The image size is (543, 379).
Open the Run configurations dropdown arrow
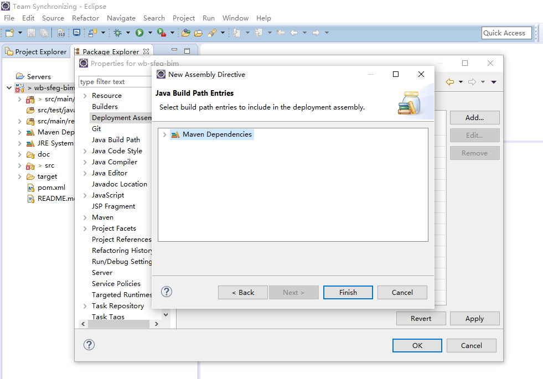(150, 33)
